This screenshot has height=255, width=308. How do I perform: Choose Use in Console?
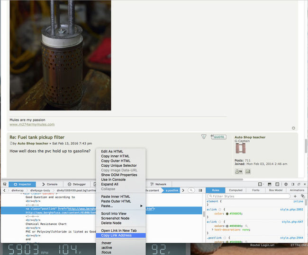click(x=121, y=179)
